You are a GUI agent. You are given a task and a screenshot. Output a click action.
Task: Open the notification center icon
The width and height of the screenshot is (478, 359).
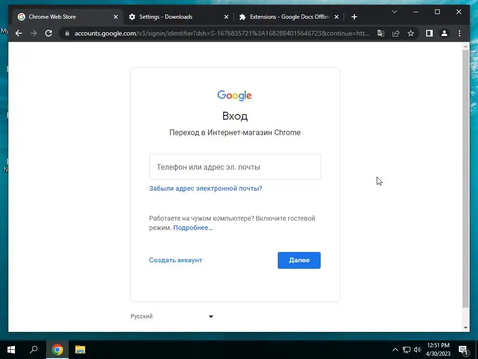(x=464, y=350)
